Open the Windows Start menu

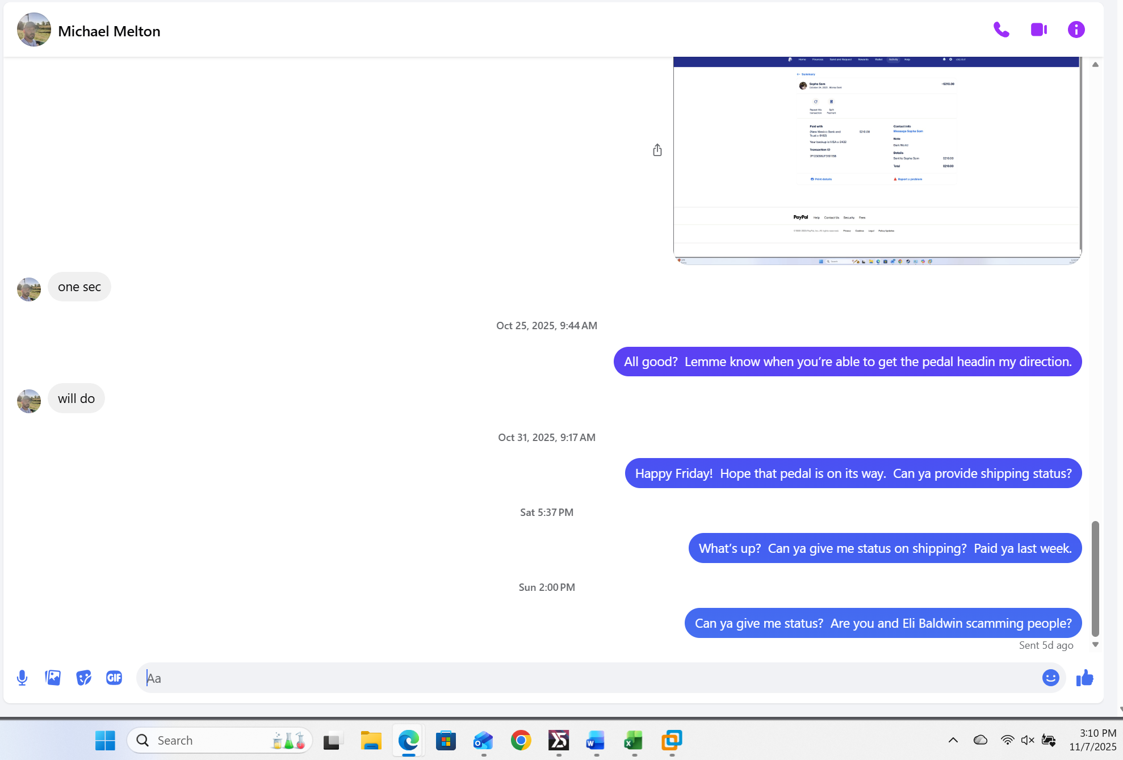(x=104, y=740)
